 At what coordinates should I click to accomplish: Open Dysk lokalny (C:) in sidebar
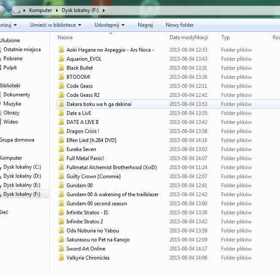[x=22, y=167]
